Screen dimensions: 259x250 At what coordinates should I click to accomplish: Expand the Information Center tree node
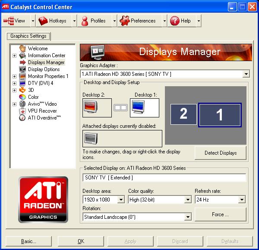[15, 55]
